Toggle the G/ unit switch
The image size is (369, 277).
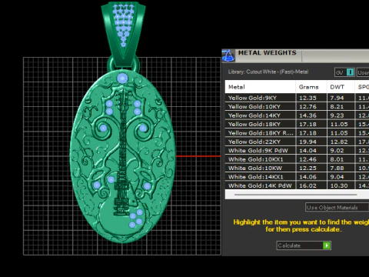(344, 72)
